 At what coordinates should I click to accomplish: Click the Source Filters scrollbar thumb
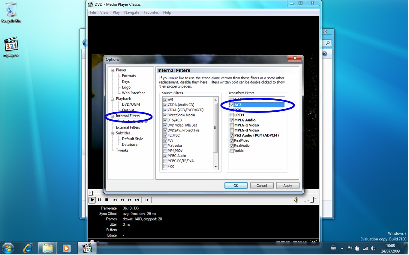tap(215, 128)
